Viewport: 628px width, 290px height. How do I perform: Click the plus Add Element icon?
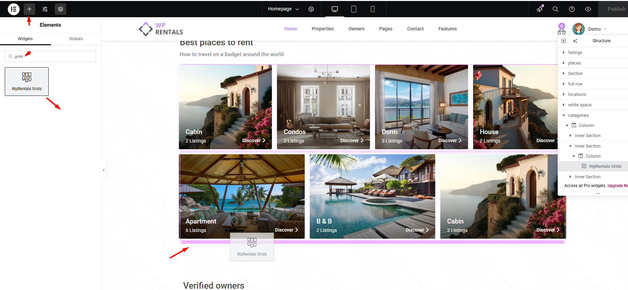pyautogui.click(x=29, y=9)
